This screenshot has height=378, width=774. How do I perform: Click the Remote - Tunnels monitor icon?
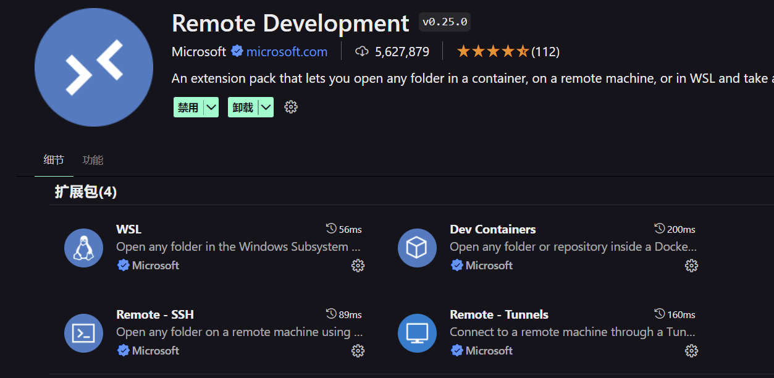[417, 333]
